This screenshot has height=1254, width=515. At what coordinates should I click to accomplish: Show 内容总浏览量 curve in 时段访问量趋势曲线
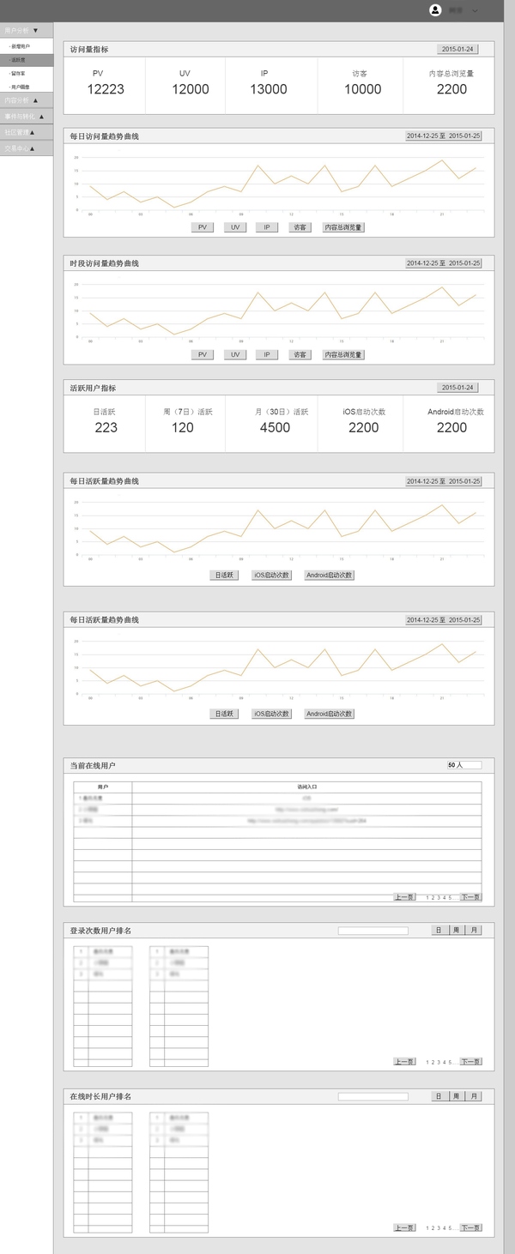[x=343, y=354]
